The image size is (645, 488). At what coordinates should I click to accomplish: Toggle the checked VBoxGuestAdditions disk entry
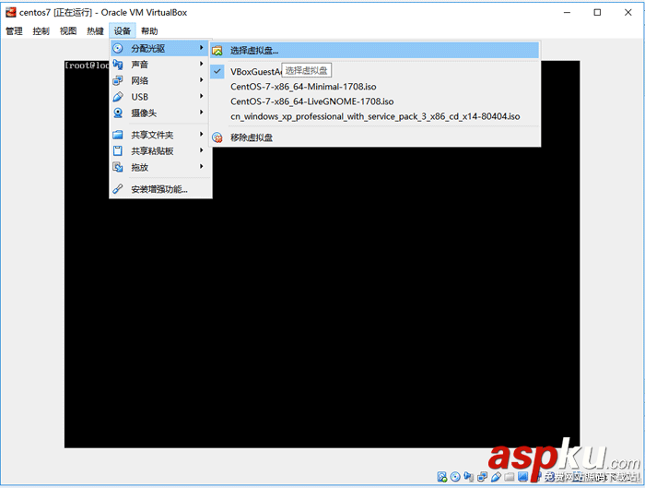pyautogui.click(x=375, y=72)
